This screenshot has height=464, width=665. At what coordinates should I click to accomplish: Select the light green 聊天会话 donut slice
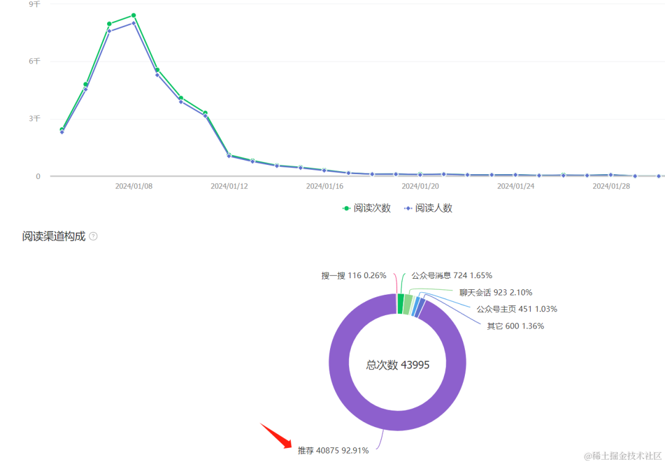[x=408, y=305]
